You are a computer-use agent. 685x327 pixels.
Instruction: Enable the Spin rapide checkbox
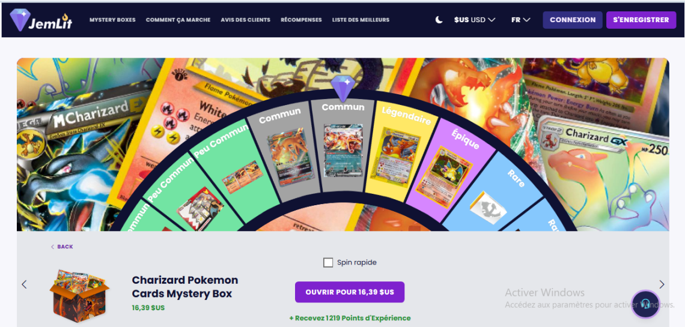tap(327, 262)
